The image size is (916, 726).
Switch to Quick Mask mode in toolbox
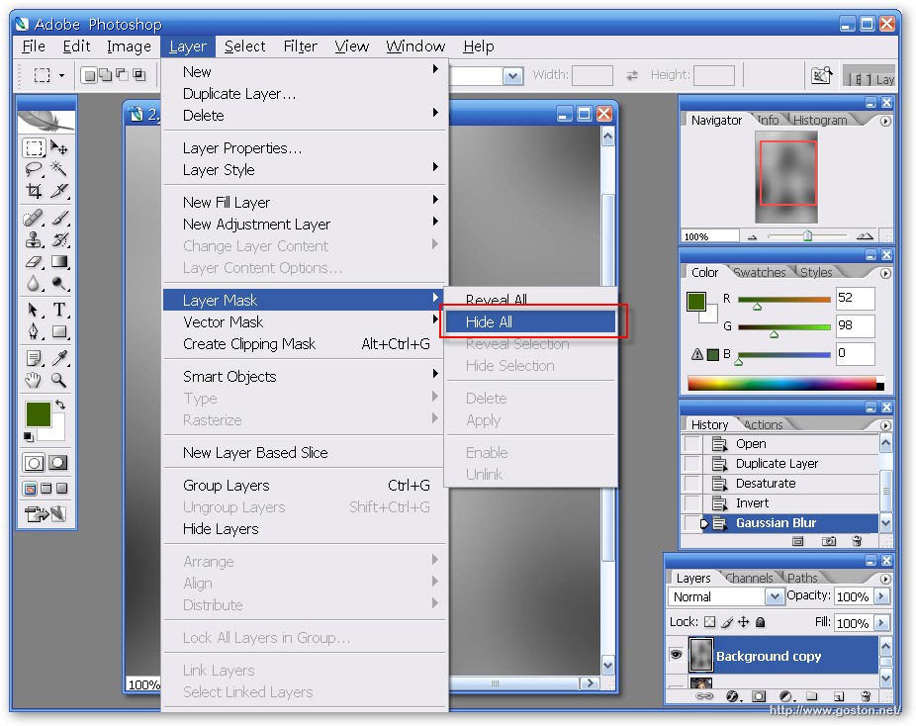57,463
